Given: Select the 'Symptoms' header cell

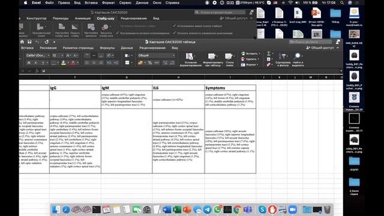Looking at the screenshot, I should tap(230, 88).
